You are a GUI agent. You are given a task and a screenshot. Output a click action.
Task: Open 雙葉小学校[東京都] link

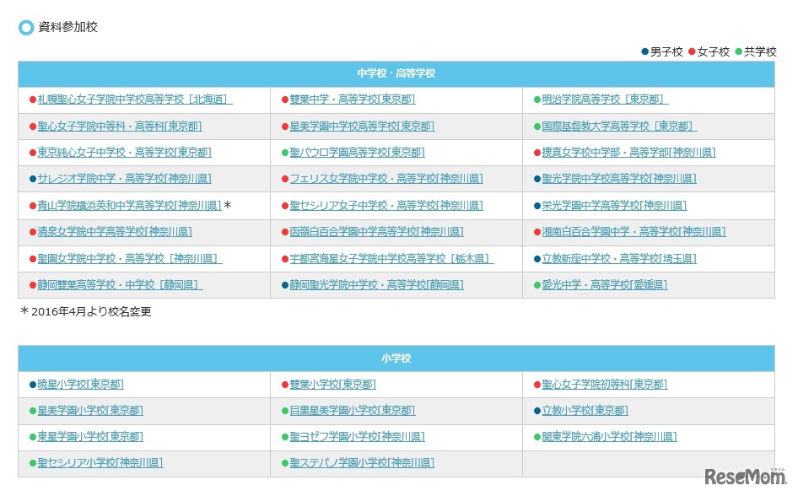pyautogui.click(x=333, y=385)
